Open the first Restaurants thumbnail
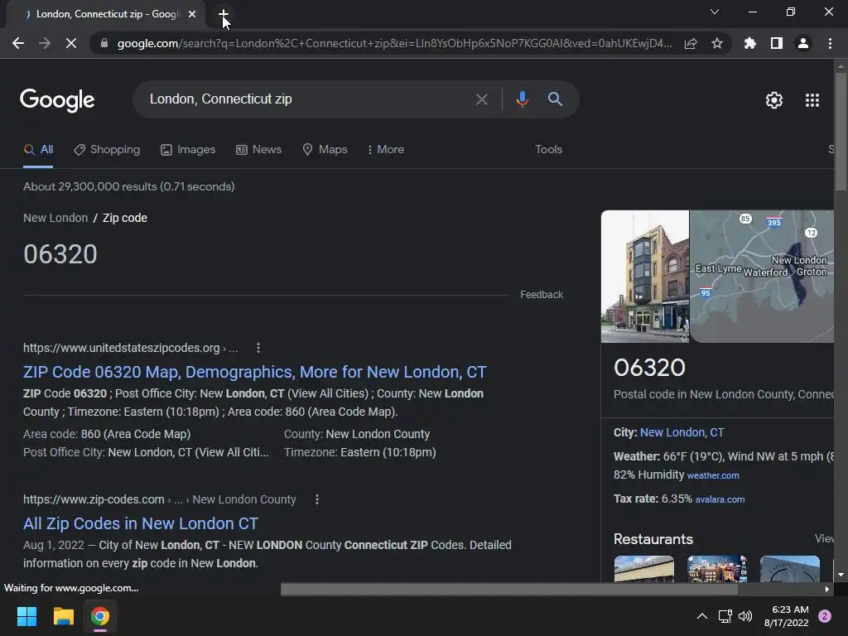848x636 pixels. (644, 569)
